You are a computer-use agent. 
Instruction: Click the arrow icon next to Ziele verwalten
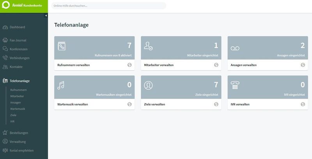coord(216,104)
